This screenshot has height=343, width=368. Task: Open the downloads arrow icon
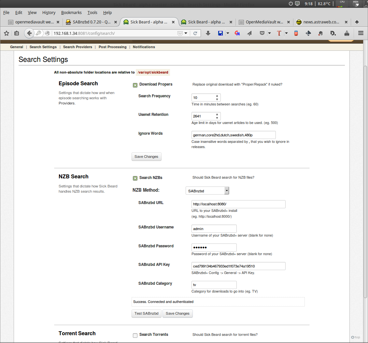click(x=208, y=33)
